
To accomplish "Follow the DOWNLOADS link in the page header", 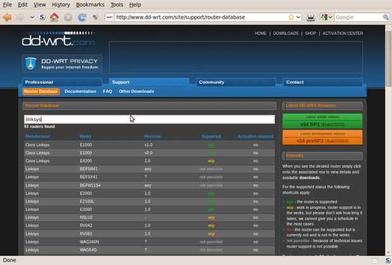I will tap(286, 33).
